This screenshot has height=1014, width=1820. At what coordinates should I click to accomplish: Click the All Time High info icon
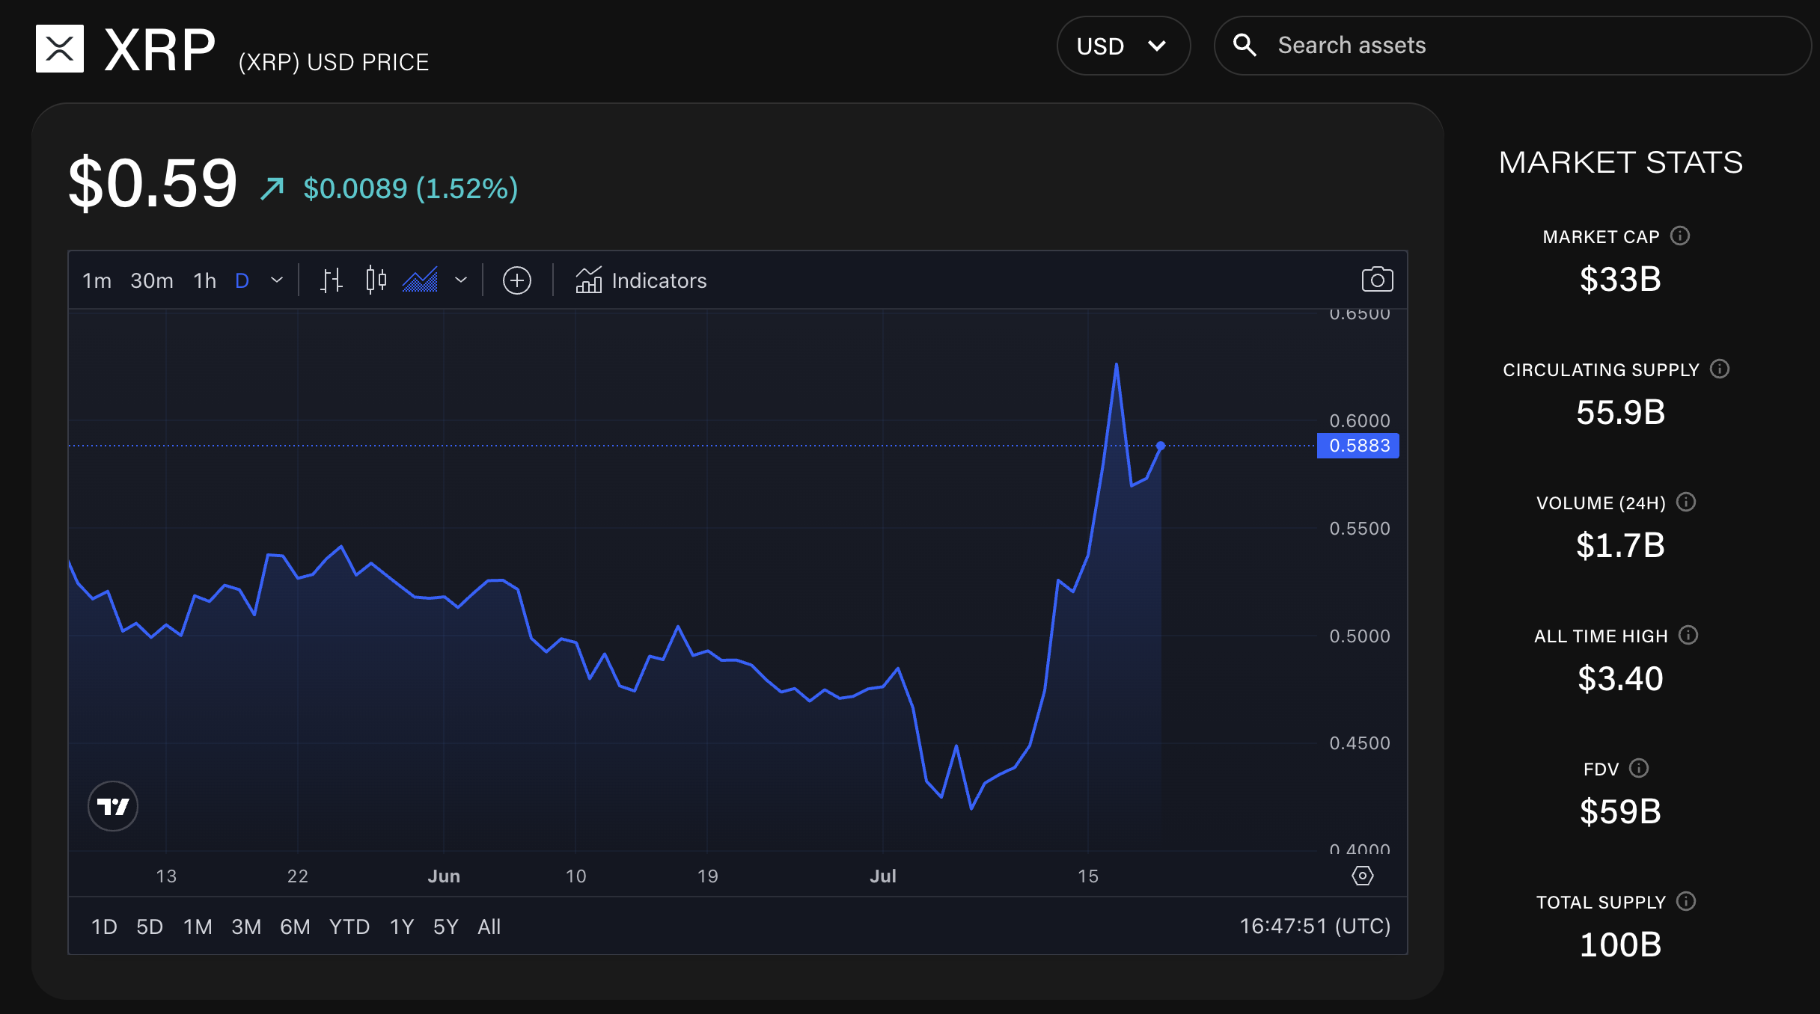click(x=1688, y=636)
